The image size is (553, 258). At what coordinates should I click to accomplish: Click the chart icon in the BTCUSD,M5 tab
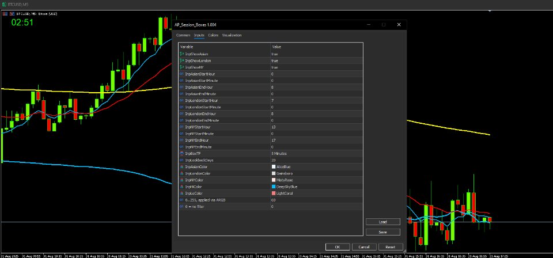(4, 3)
